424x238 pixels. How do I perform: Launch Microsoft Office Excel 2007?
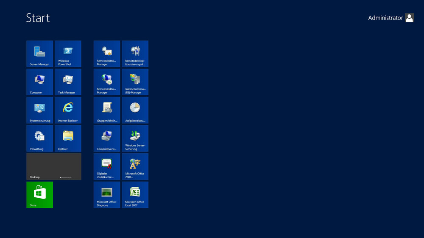135,195
